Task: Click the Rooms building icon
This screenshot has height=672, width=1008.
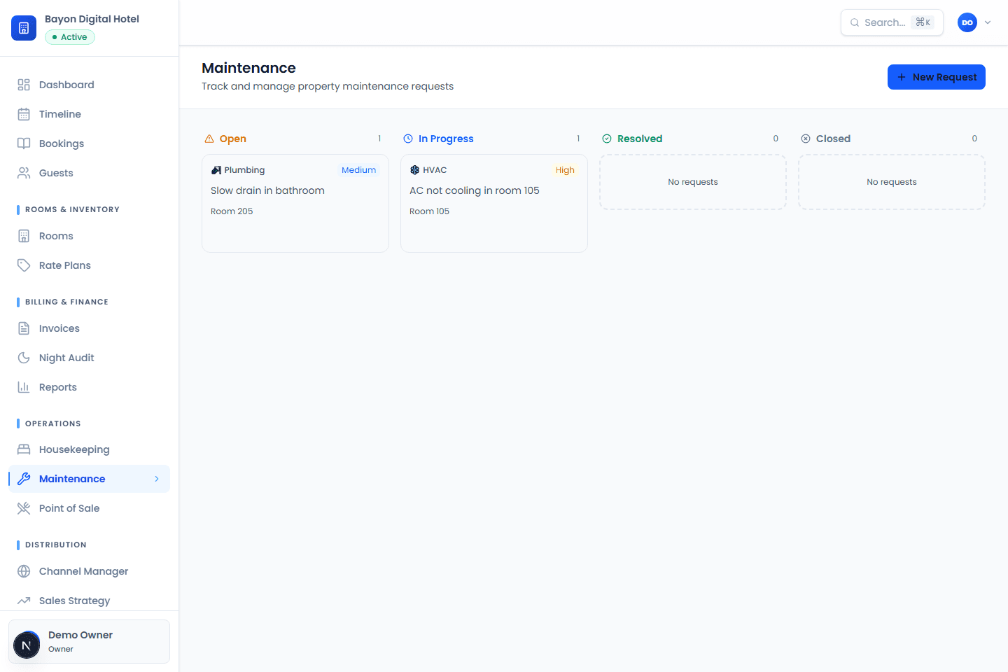Action: [x=24, y=236]
